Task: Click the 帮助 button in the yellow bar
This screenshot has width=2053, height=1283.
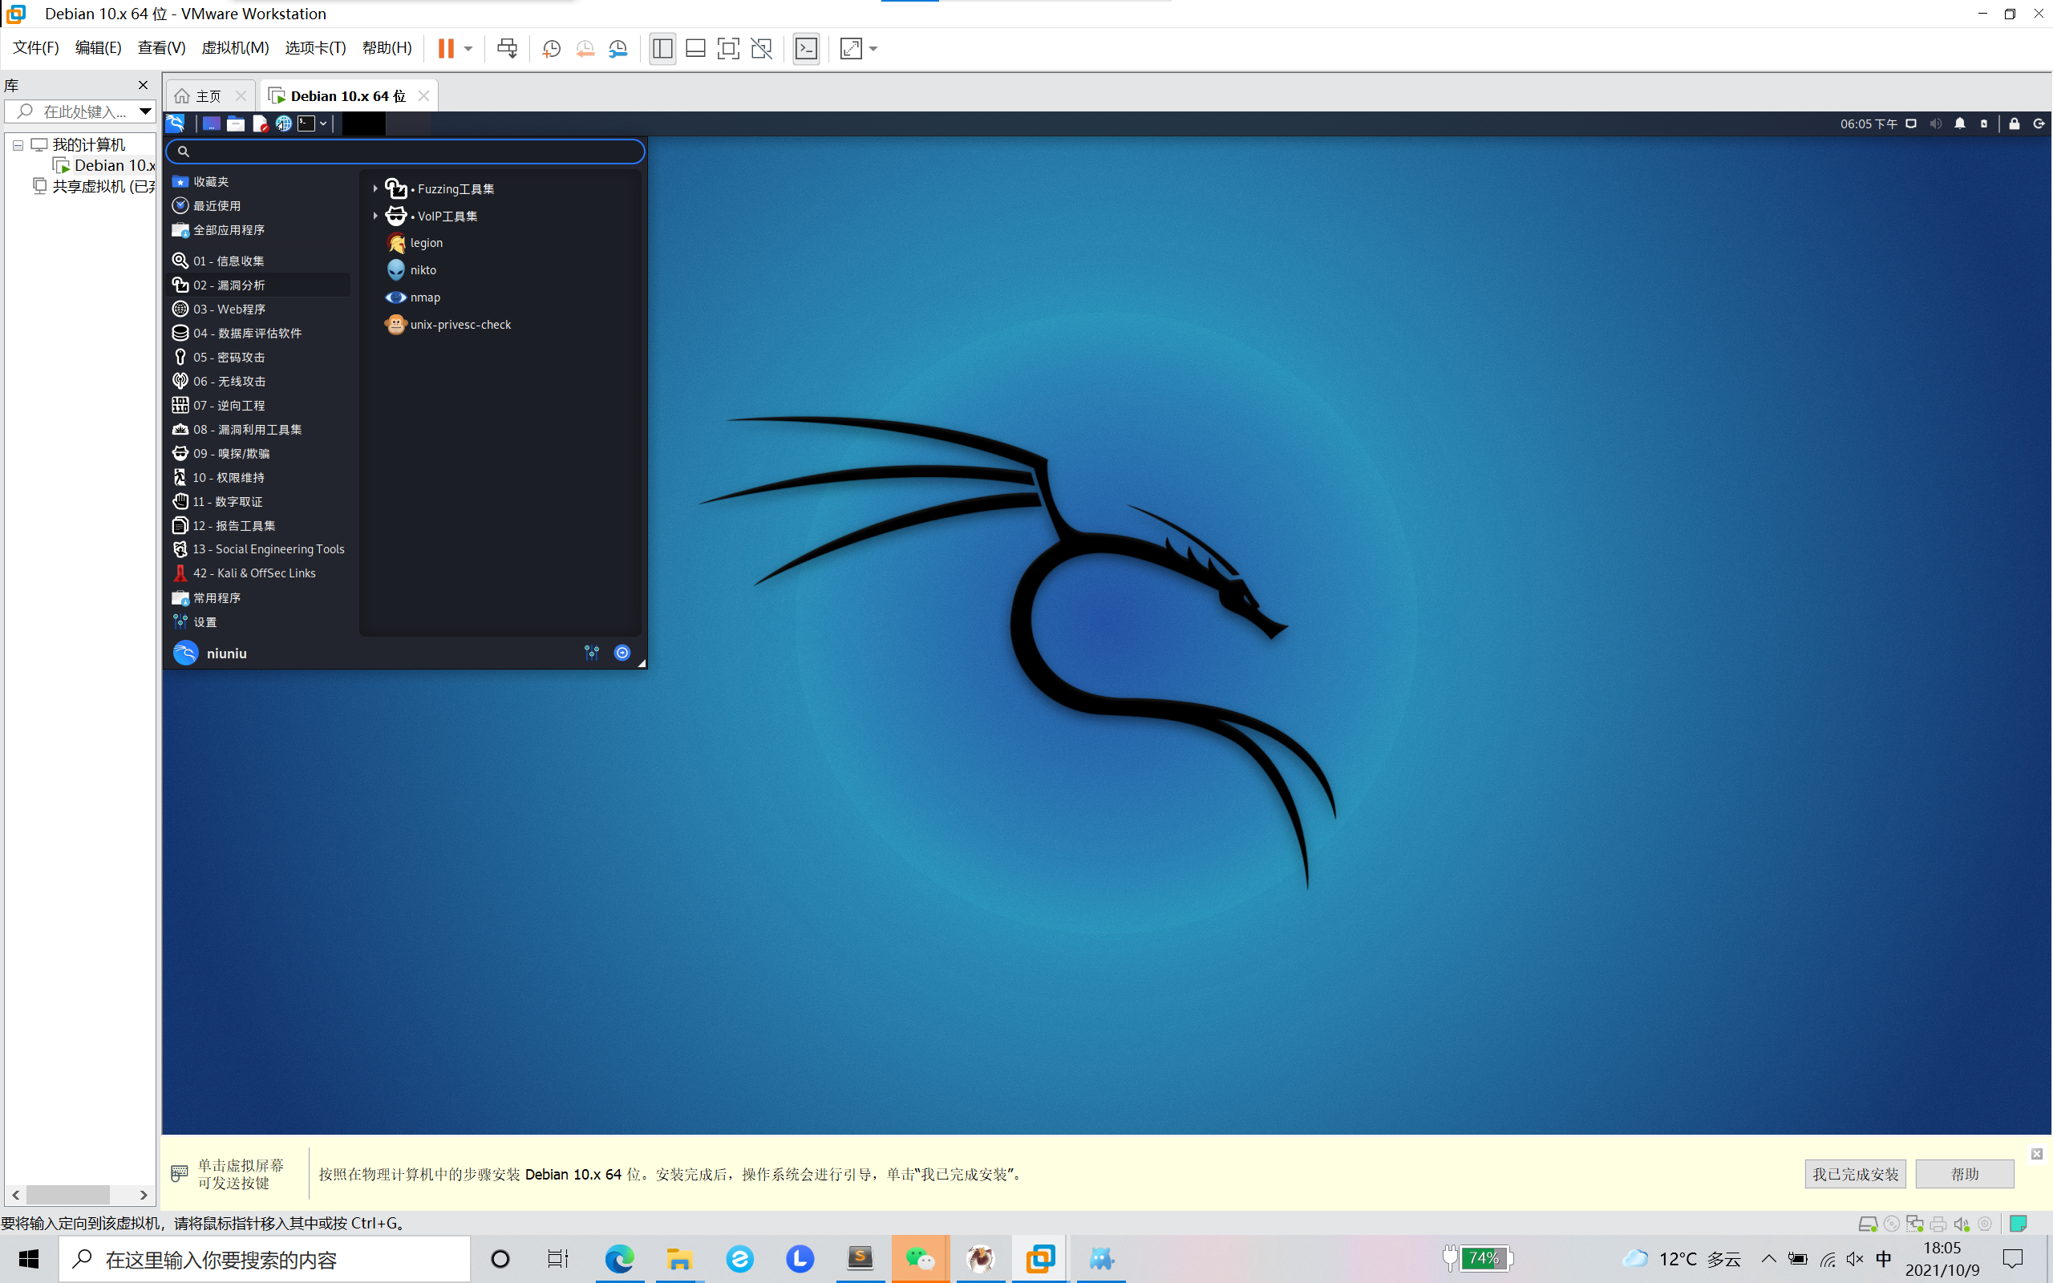Action: click(1964, 1173)
